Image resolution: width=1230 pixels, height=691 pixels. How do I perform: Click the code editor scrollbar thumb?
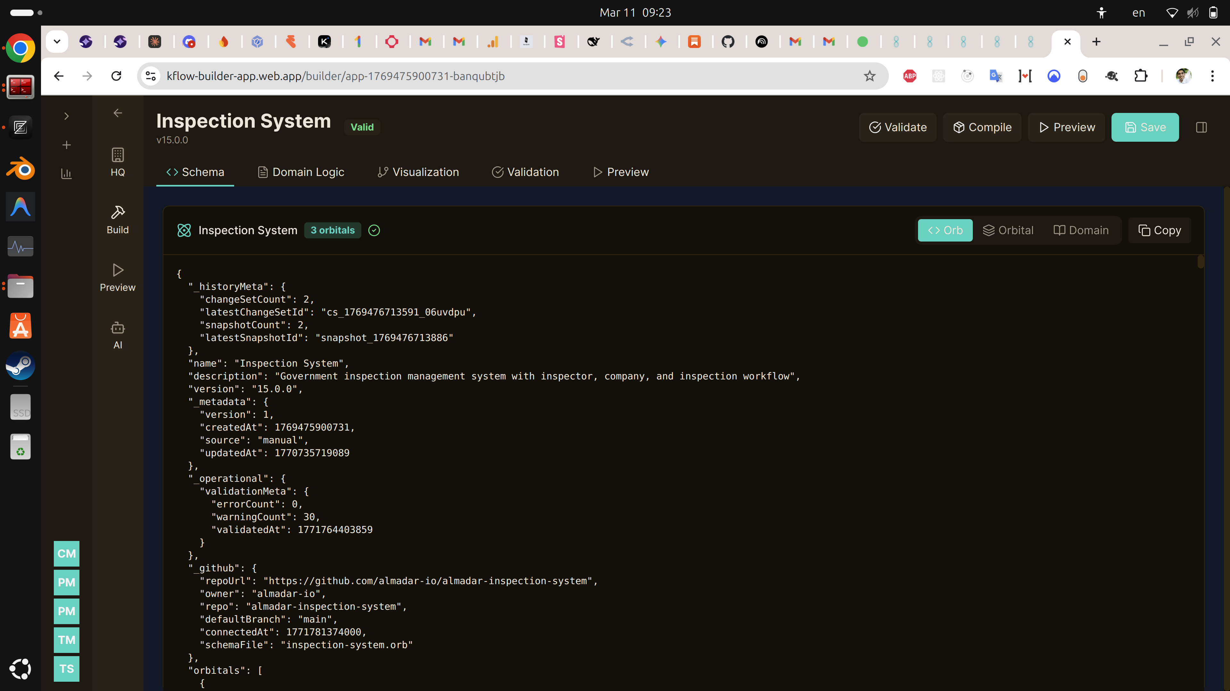pos(1201,262)
